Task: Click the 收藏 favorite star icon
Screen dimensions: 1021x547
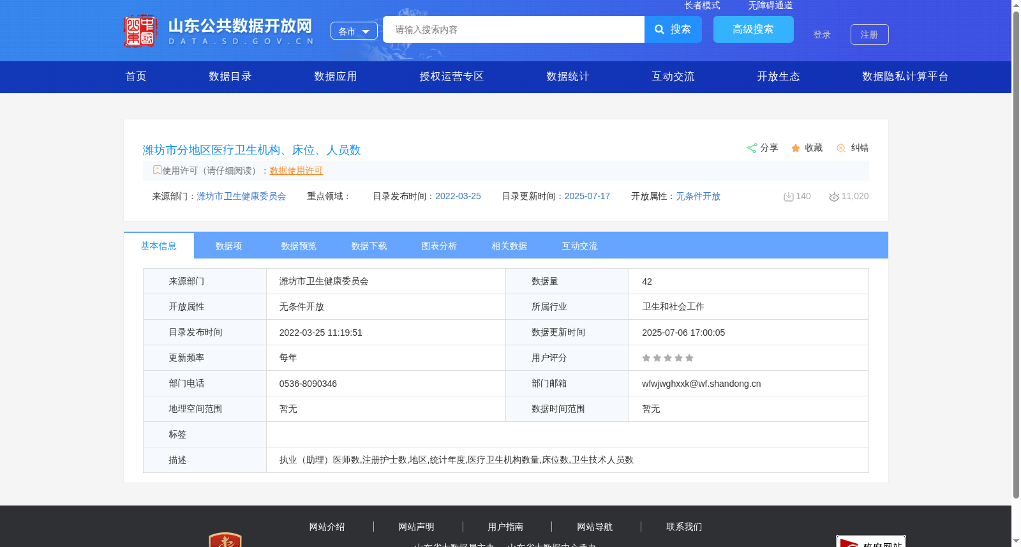Action: click(796, 148)
